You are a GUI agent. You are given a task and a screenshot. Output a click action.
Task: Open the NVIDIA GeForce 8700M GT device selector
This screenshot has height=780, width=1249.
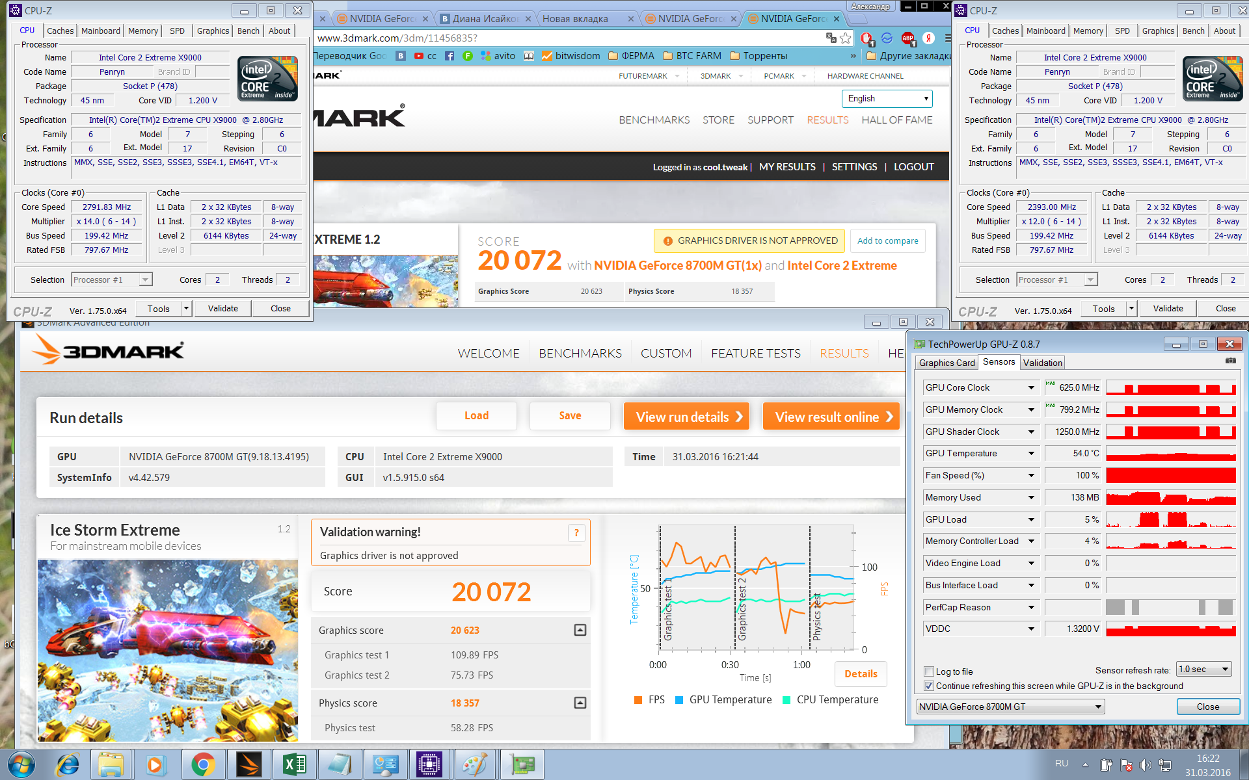(x=1011, y=707)
